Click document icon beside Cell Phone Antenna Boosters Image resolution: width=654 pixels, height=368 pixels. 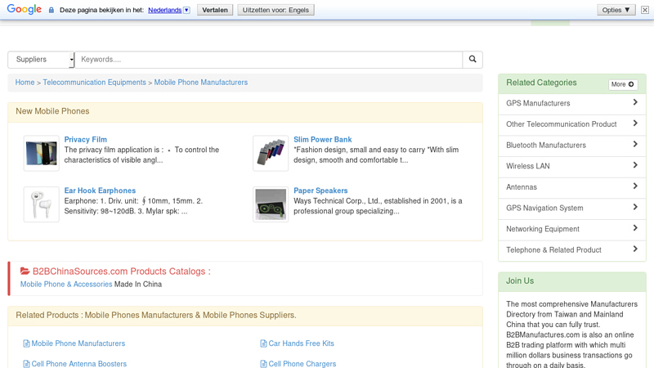click(x=26, y=364)
